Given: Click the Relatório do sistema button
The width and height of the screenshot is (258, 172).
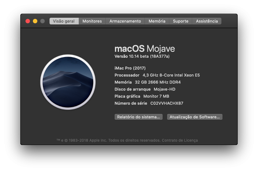Looking at the screenshot, I should click(139, 117).
